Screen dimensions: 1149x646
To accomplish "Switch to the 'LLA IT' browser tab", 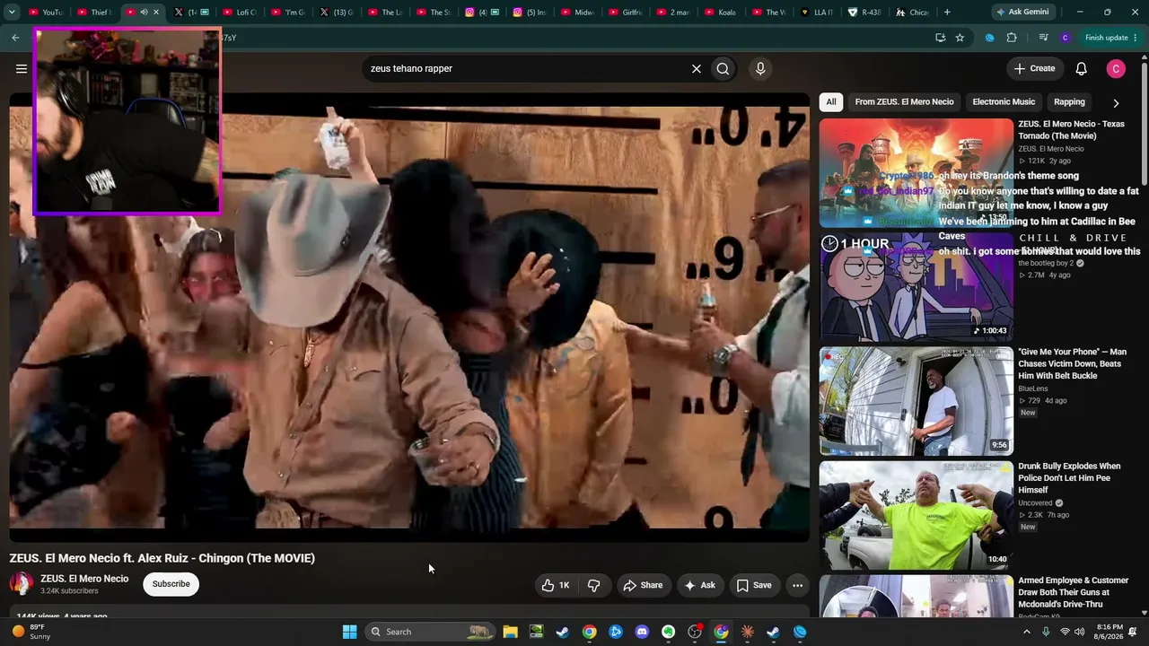I will point(817,12).
